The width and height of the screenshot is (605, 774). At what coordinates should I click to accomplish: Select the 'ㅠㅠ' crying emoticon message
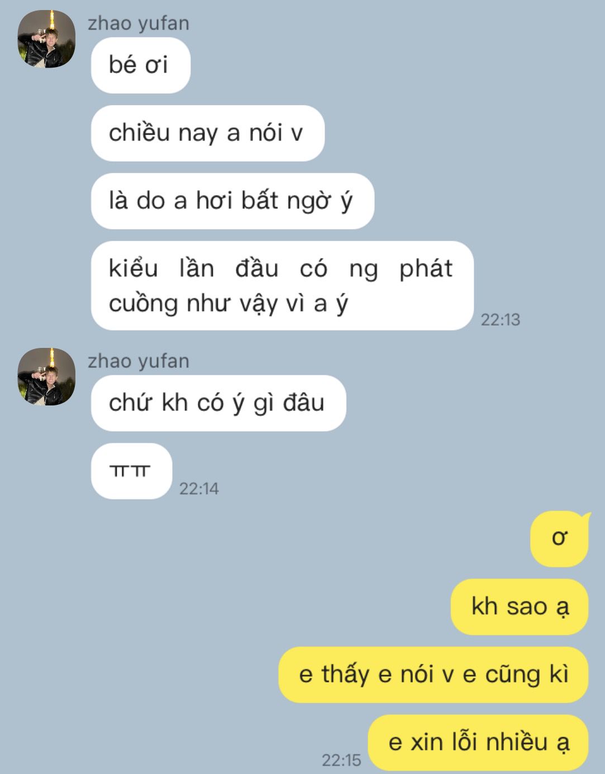pos(131,471)
